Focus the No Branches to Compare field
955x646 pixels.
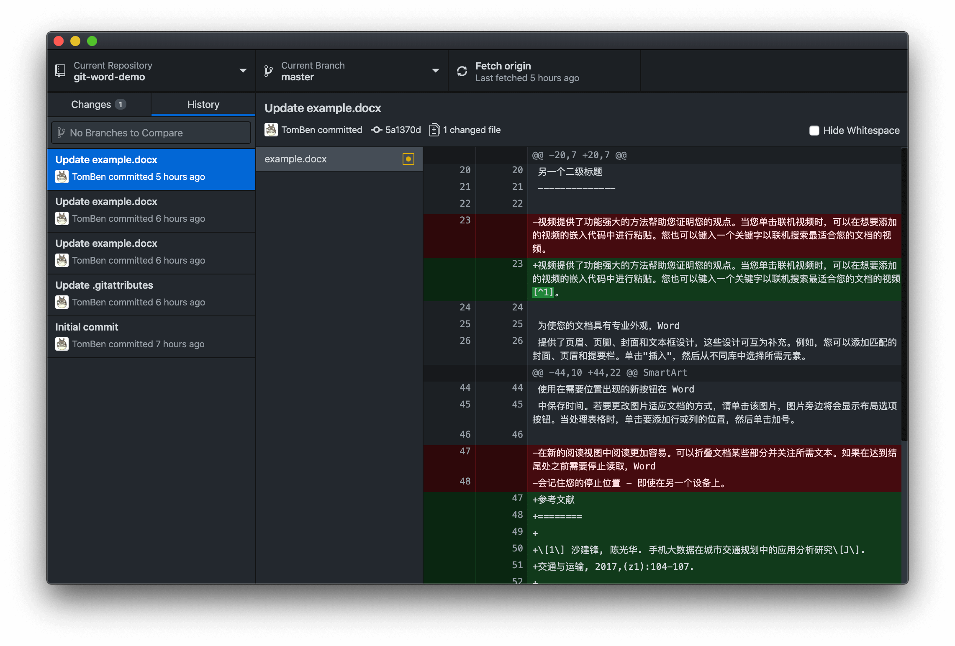(151, 133)
